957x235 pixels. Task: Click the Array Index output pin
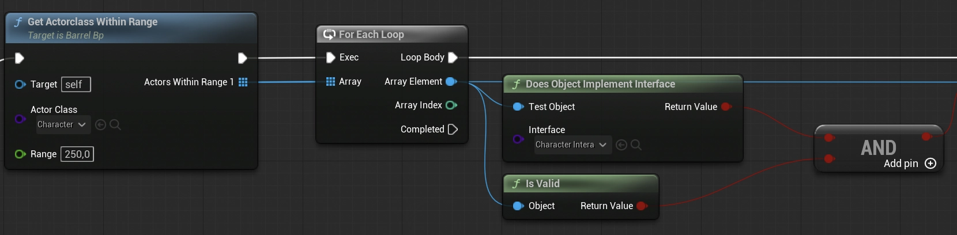[451, 105]
